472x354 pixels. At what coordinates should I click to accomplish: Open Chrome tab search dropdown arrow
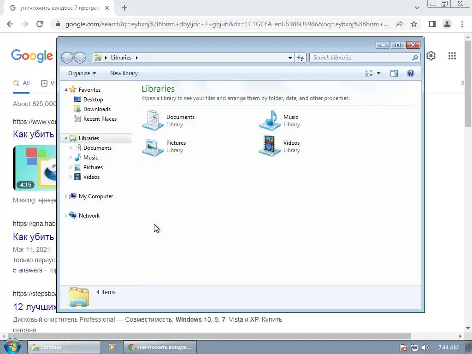coord(417,8)
